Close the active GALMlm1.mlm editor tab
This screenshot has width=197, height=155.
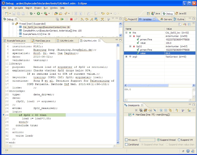tap(99, 41)
